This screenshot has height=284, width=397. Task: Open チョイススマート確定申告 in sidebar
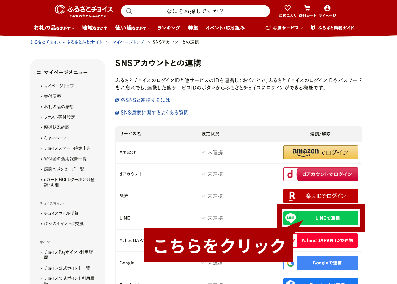pos(67,148)
